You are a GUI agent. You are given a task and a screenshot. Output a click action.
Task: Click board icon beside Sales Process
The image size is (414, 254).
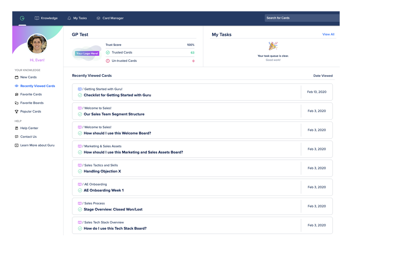pos(80,203)
